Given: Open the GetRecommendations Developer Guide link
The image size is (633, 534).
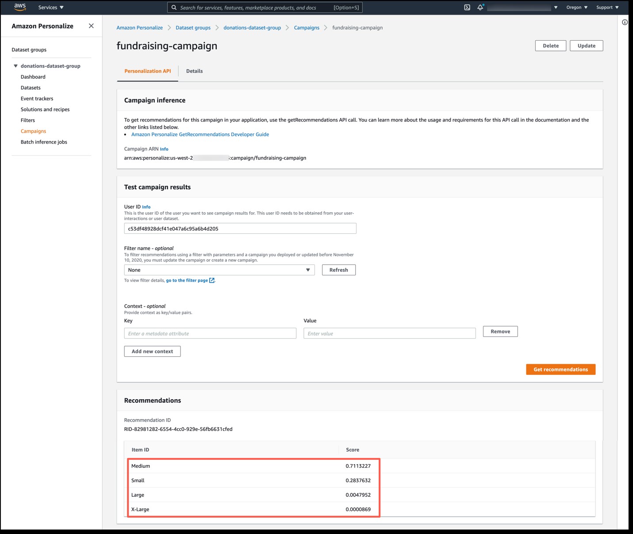Looking at the screenshot, I should tap(200, 134).
